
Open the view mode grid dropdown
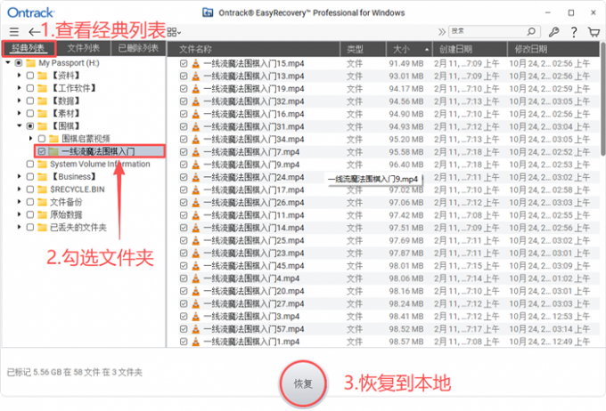pos(174,32)
